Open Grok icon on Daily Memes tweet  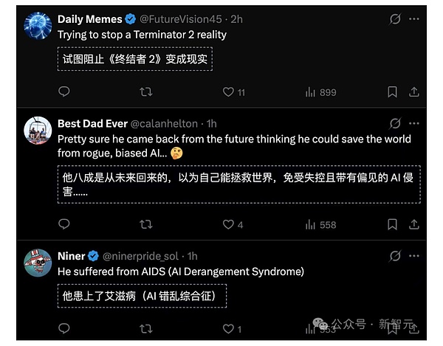pyautogui.click(x=395, y=18)
